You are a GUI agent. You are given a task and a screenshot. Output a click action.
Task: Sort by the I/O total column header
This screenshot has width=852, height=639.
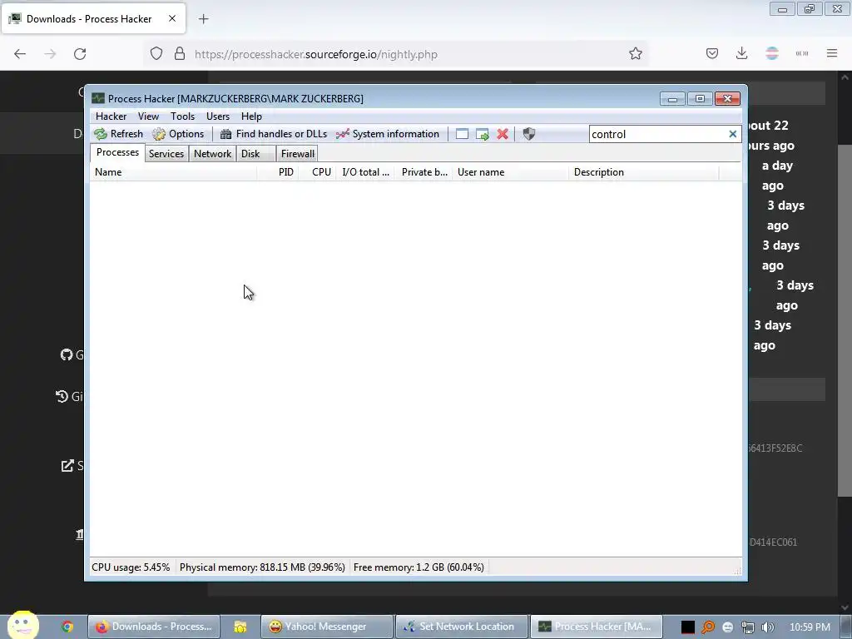(x=365, y=172)
